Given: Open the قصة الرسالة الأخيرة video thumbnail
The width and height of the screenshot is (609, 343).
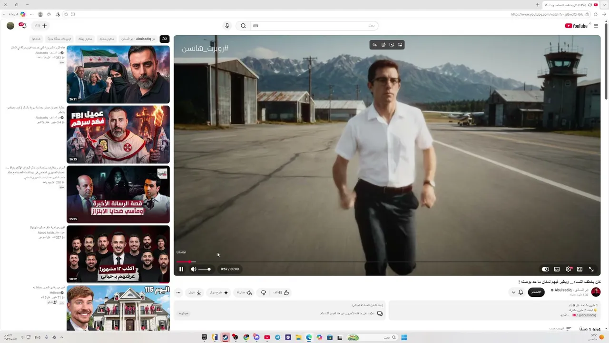Looking at the screenshot, I should (118, 194).
